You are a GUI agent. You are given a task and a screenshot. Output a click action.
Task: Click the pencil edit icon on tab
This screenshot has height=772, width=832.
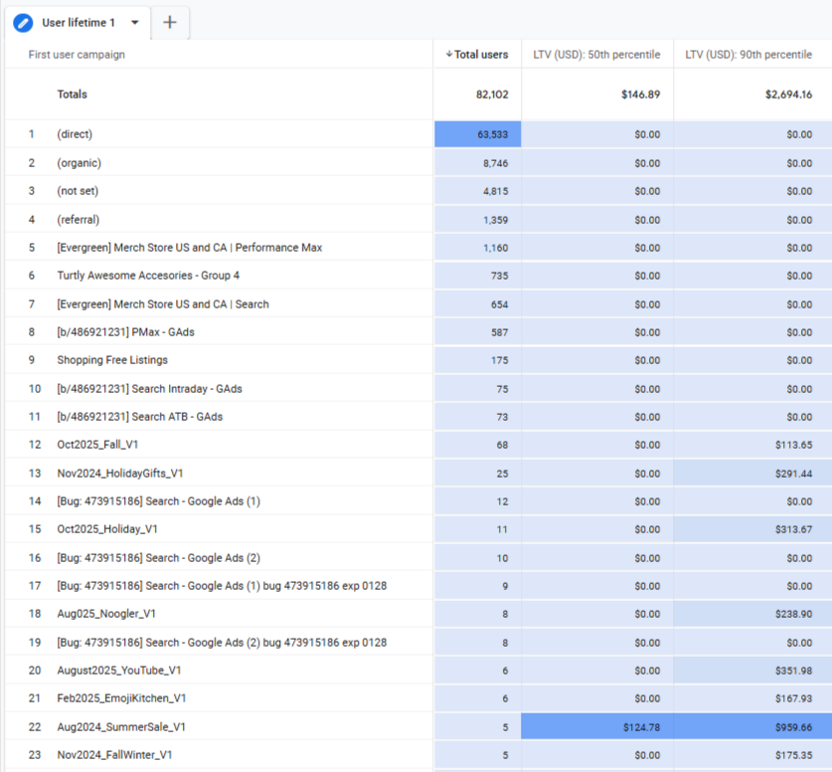pos(23,22)
